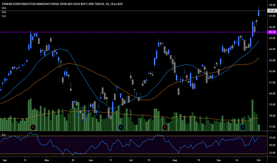Click the RSI 25.00 axis label
Screen dimensions: 277x163
click(272, 153)
